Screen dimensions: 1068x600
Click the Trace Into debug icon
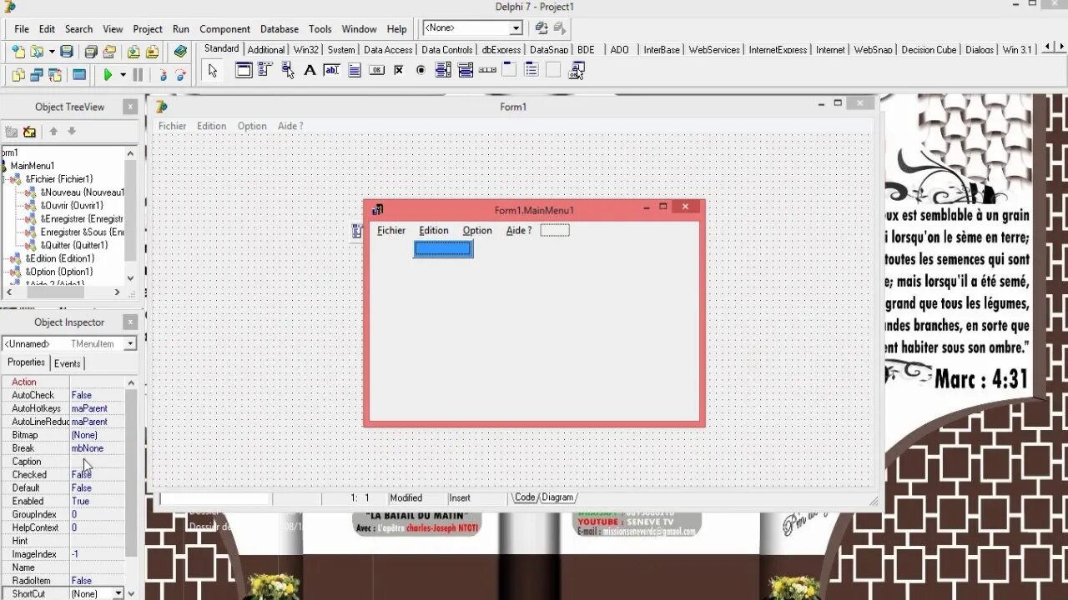pyautogui.click(x=163, y=75)
